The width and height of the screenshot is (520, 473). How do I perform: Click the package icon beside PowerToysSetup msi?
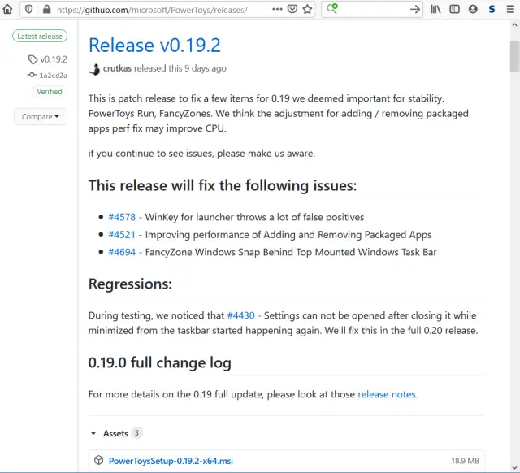pos(98,460)
